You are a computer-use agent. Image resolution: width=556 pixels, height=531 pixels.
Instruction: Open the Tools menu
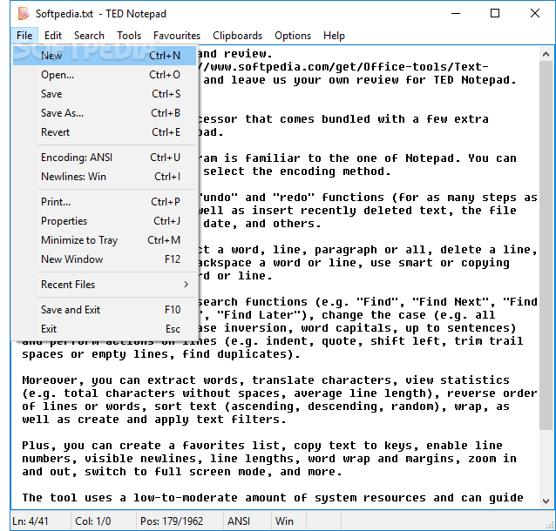coord(129,36)
